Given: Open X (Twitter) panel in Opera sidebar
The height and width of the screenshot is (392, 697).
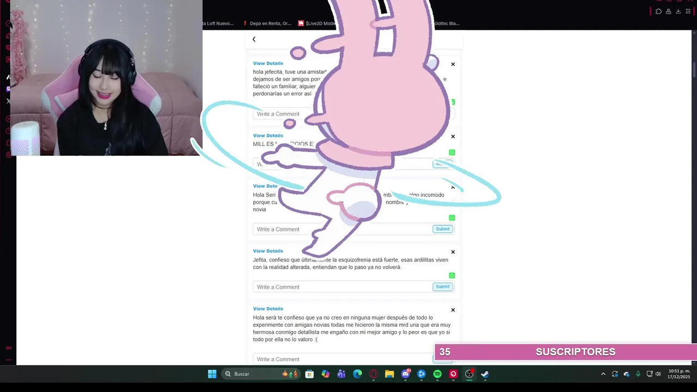Looking at the screenshot, I should (8, 101).
